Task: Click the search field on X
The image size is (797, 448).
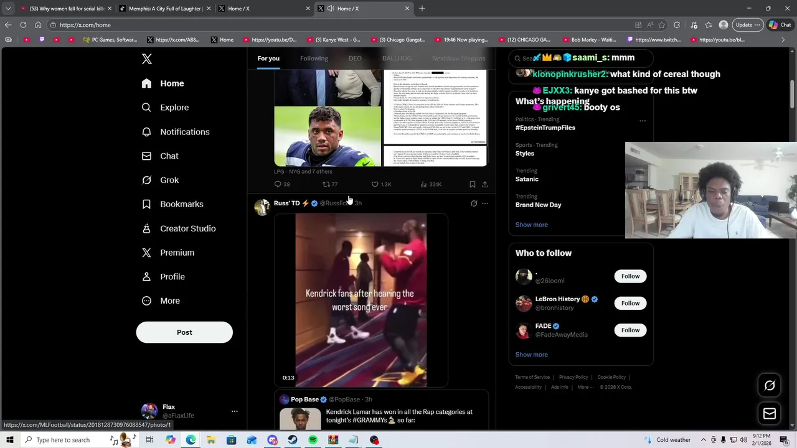Action: pos(580,58)
